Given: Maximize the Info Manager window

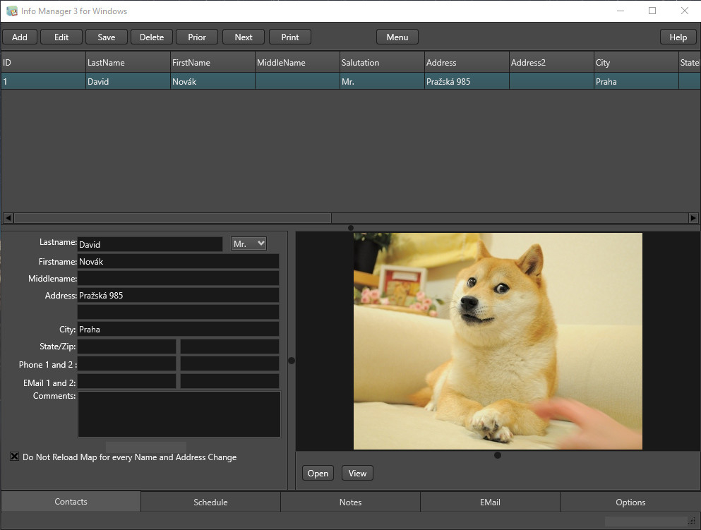Looking at the screenshot, I should tap(652, 11).
